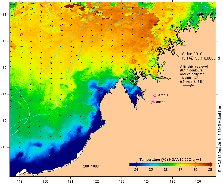Click the '18-Jun-2019' date label
The width and height of the screenshot is (223, 184).
point(191,54)
